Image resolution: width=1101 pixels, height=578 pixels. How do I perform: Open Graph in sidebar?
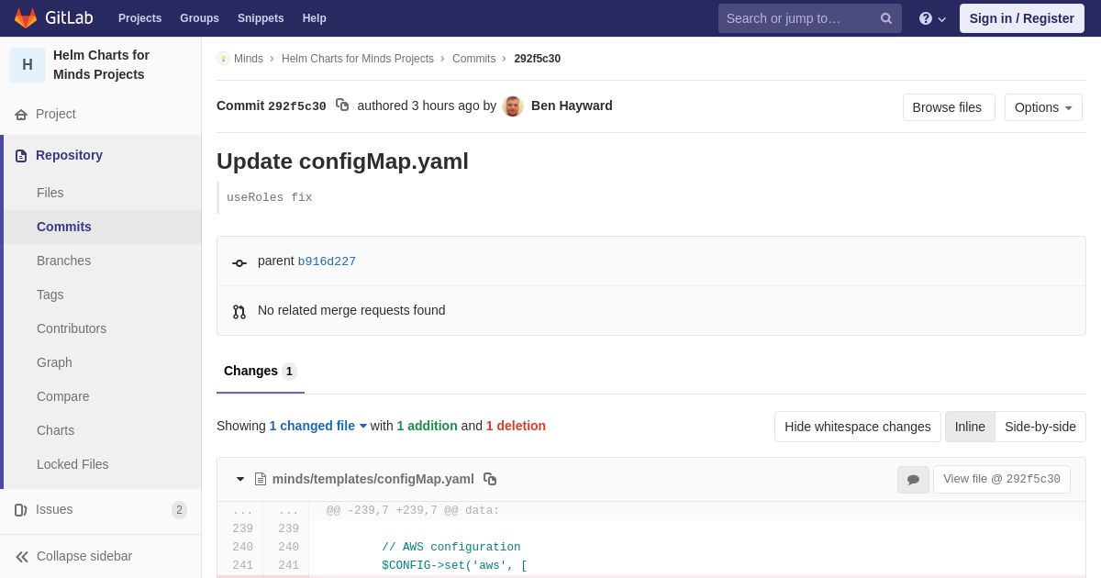pos(54,362)
